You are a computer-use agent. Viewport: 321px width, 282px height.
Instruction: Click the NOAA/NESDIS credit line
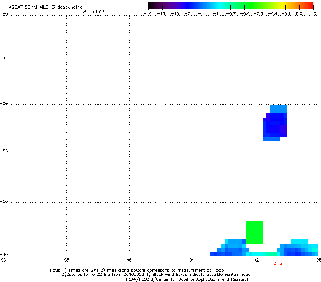pos(187,279)
